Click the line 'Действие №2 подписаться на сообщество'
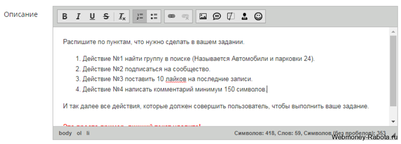This screenshot has height=144, width=401. [146, 69]
